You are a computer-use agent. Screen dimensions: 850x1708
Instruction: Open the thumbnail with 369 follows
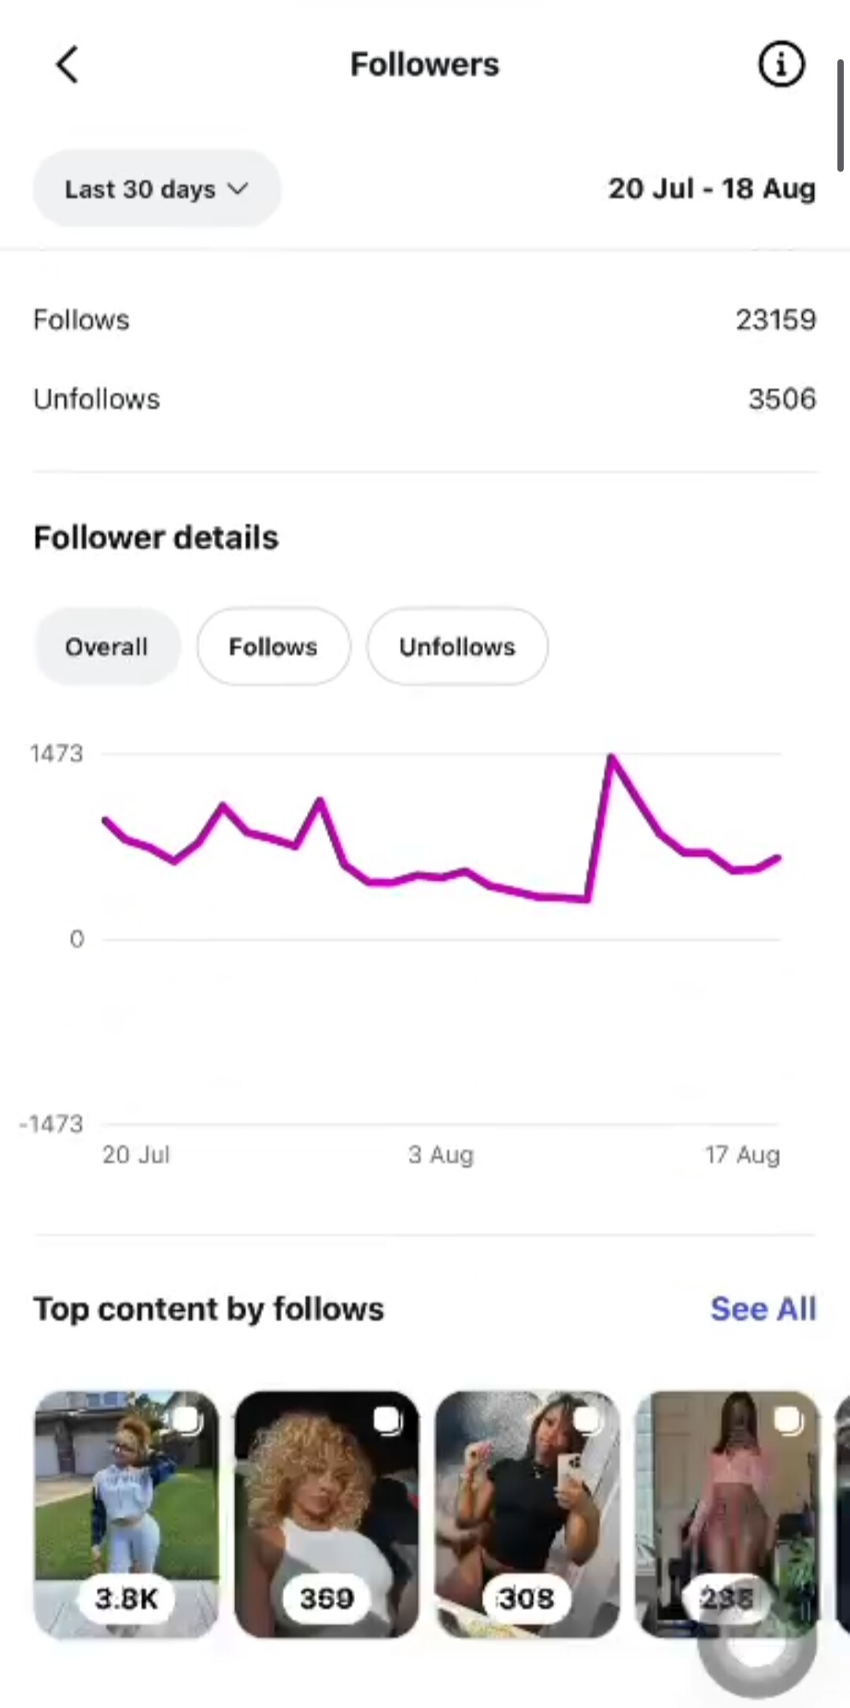[327, 1514]
